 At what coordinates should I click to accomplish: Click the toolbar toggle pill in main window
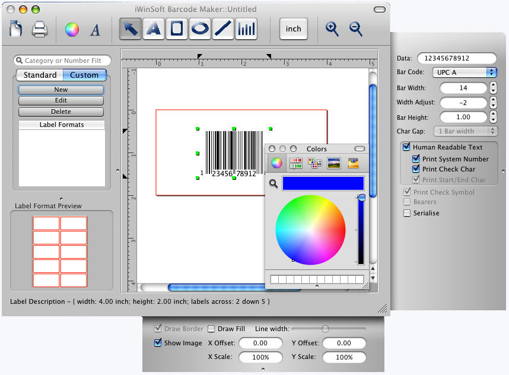380,9
